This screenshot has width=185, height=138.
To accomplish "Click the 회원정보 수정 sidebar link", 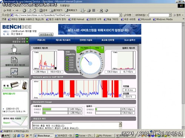I will (20, 42).
